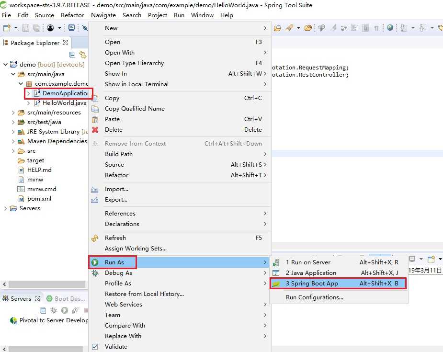
Task: Click the New wizard toolbar icon
Action: [7, 28]
